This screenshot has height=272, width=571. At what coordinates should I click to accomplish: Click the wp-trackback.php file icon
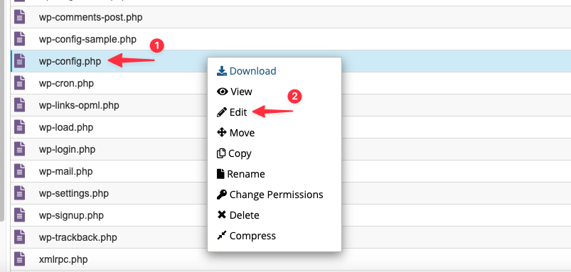pos(20,237)
